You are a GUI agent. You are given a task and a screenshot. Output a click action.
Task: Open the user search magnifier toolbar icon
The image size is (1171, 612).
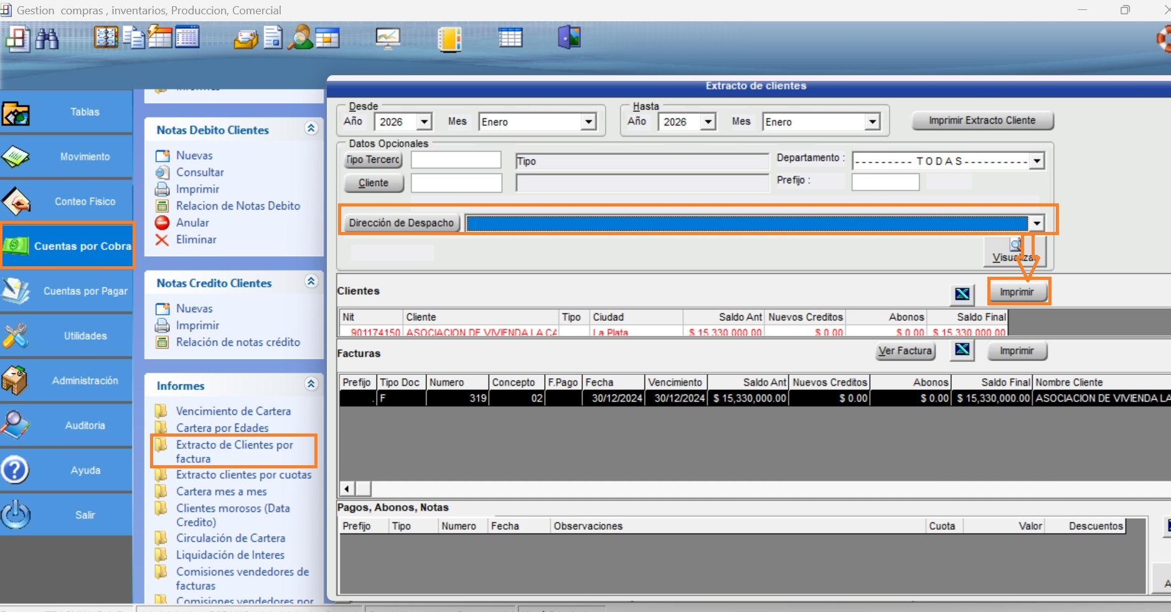(x=301, y=37)
